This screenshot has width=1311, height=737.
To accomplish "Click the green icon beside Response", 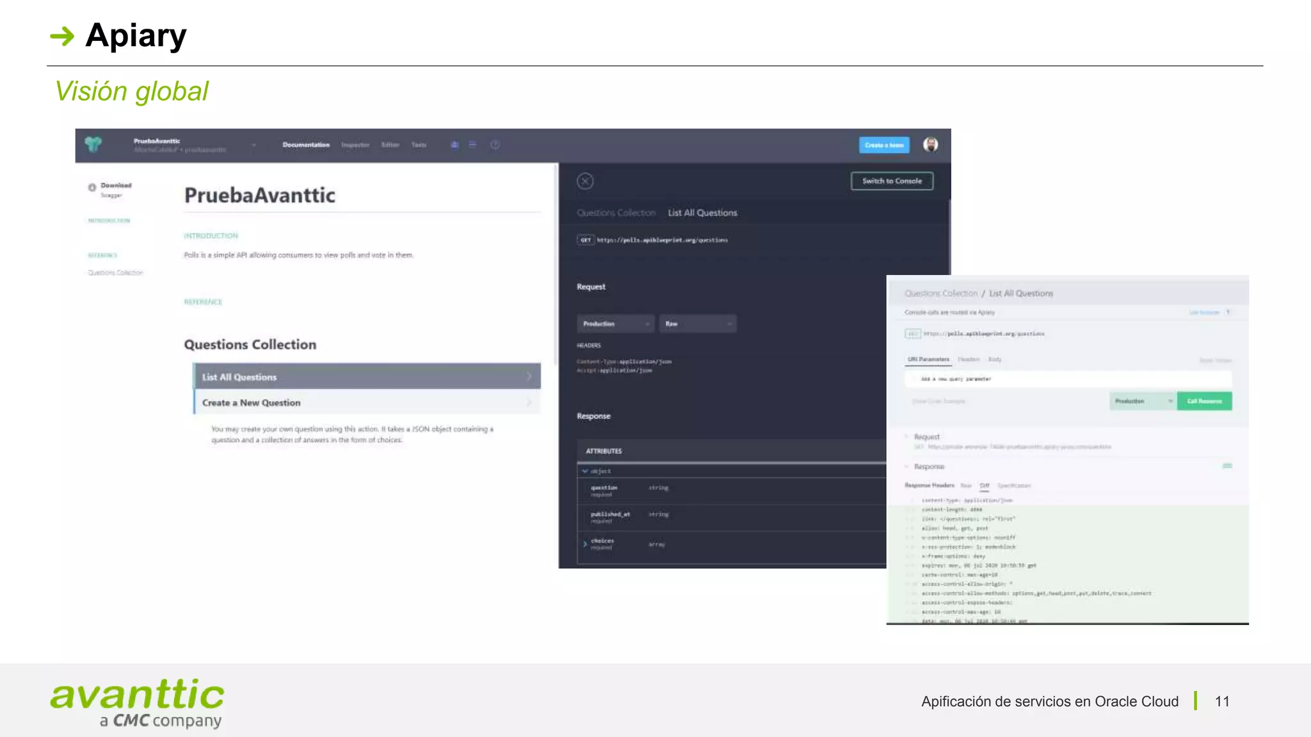I will point(1227,466).
